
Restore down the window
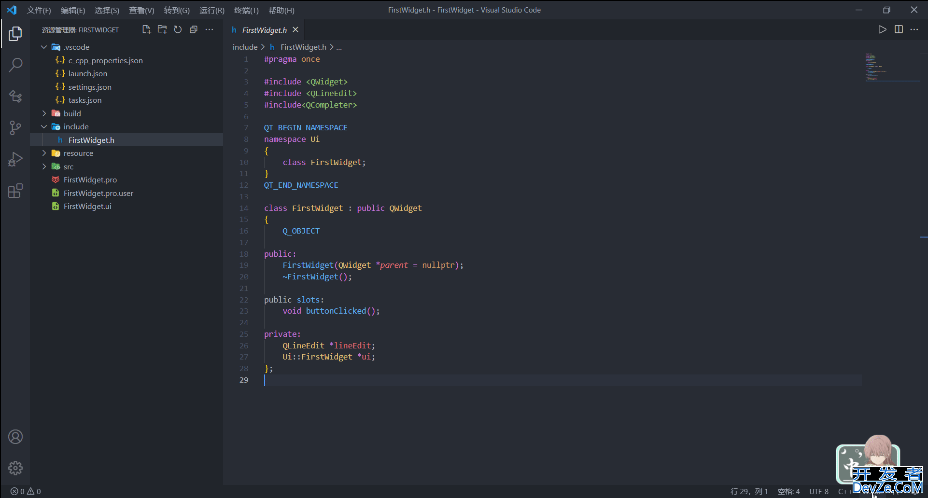tap(886, 10)
